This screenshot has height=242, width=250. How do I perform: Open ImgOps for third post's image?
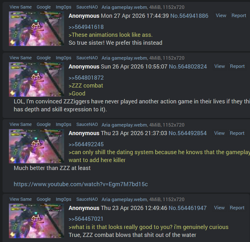click(63, 124)
